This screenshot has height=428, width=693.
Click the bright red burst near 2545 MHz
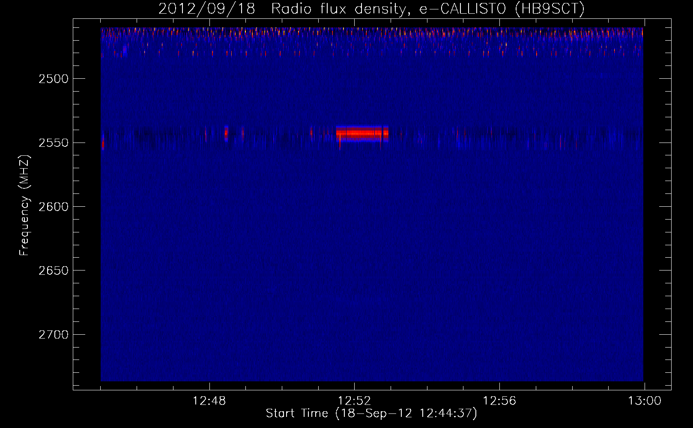click(362, 134)
